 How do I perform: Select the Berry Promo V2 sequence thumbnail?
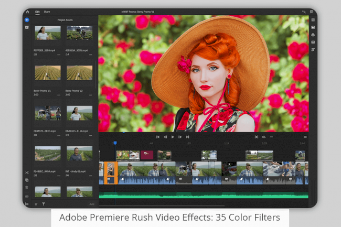(80, 73)
